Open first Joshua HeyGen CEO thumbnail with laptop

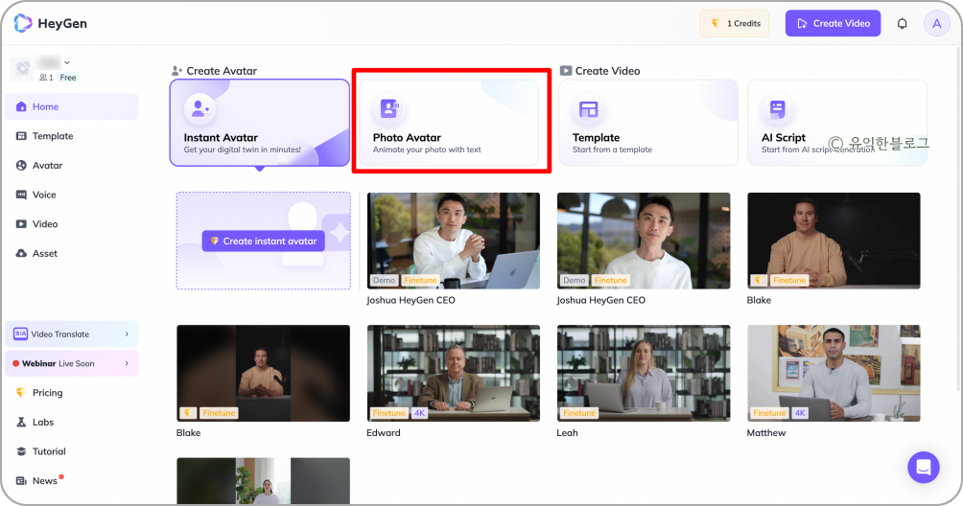tap(454, 241)
